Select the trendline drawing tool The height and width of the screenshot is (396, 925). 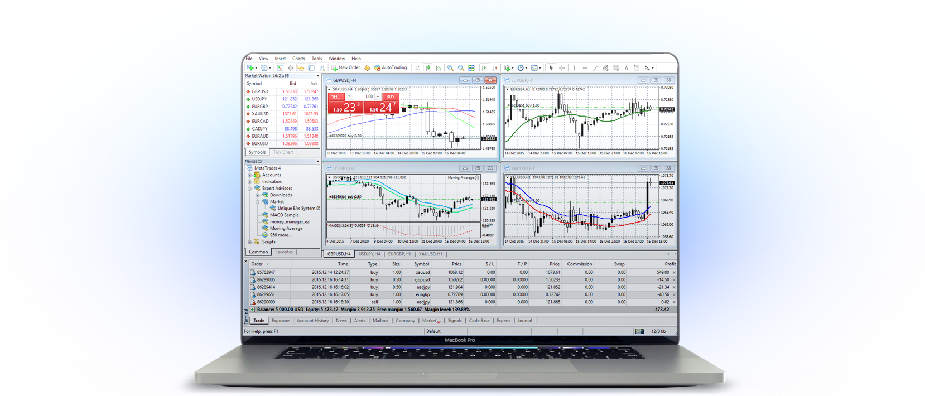[595, 68]
